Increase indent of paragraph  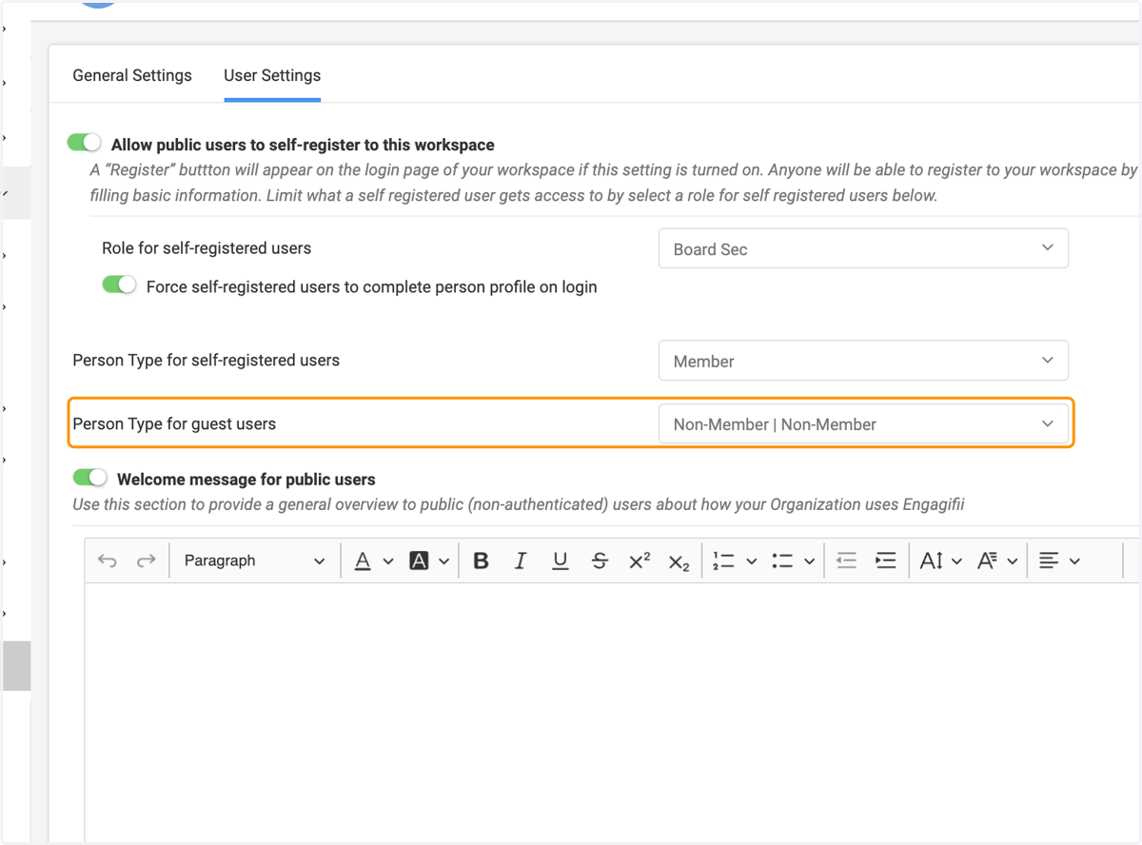[x=886, y=561]
